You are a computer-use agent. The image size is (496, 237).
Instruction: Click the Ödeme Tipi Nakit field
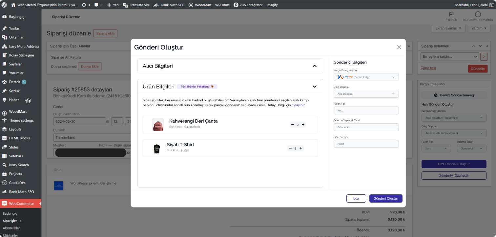tap(366, 144)
